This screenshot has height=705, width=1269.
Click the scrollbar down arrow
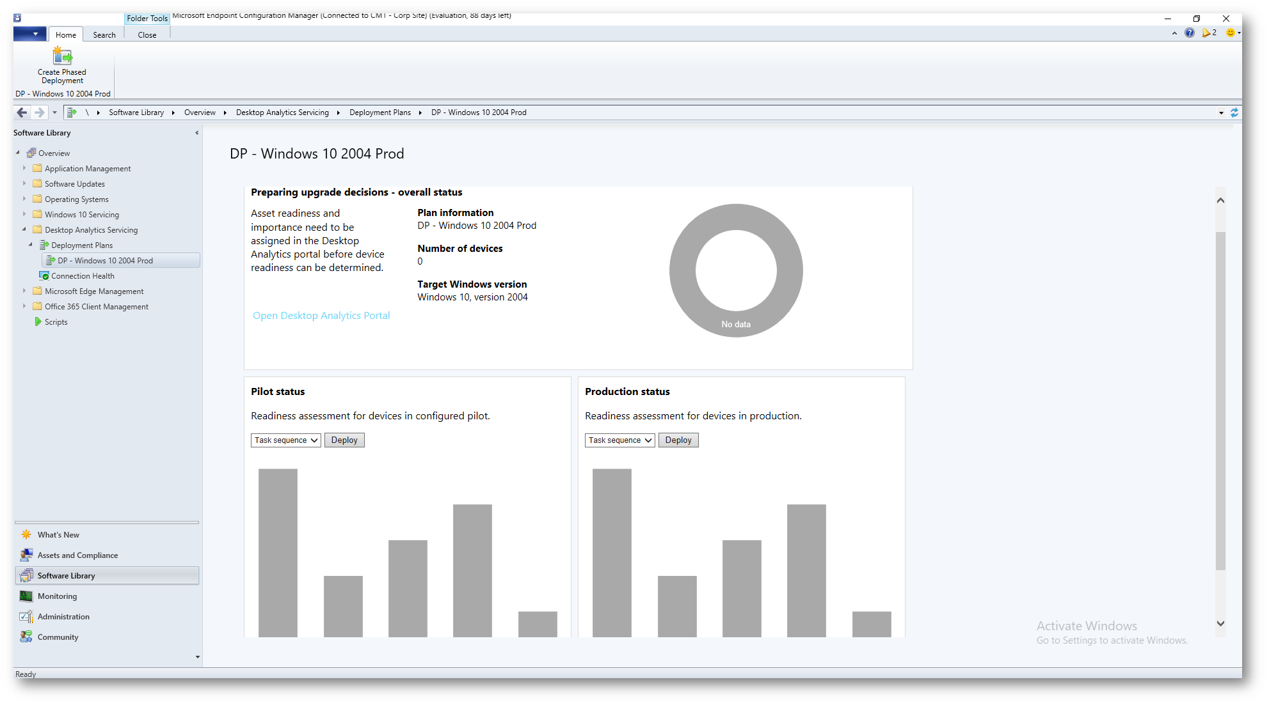1221,624
